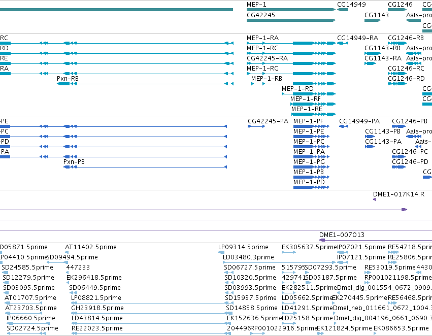
Task: Select the MEP-1-PG protein label
Action: pos(309,162)
